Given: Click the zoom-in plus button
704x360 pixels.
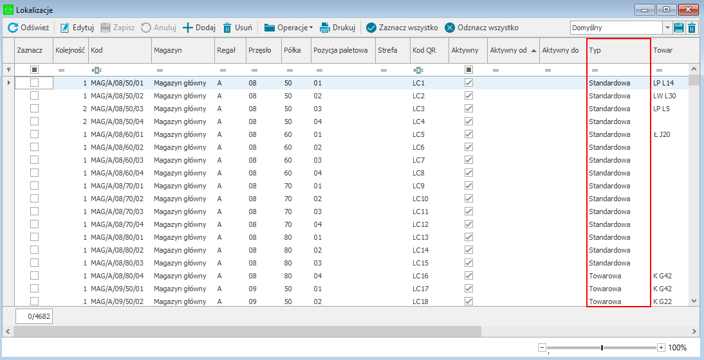Looking at the screenshot, I should click(x=661, y=348).
